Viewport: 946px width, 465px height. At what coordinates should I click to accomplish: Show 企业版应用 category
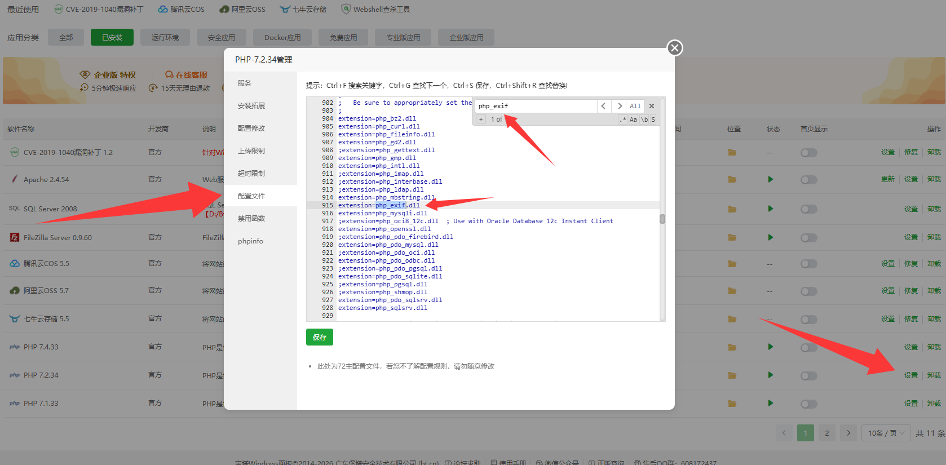pos(466,37)
